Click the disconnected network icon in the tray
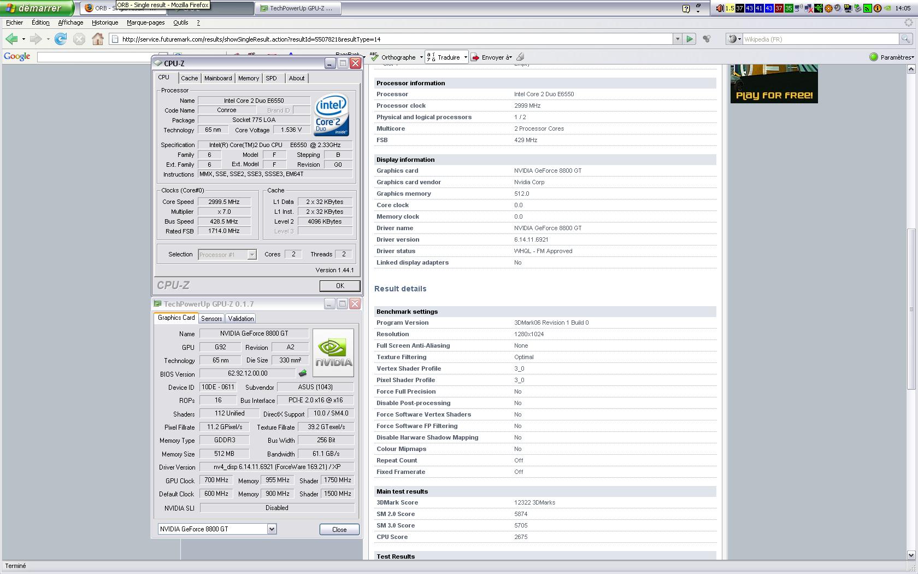Screen dimensions: 918x574 pyautogui.click(x=808, y=8)
